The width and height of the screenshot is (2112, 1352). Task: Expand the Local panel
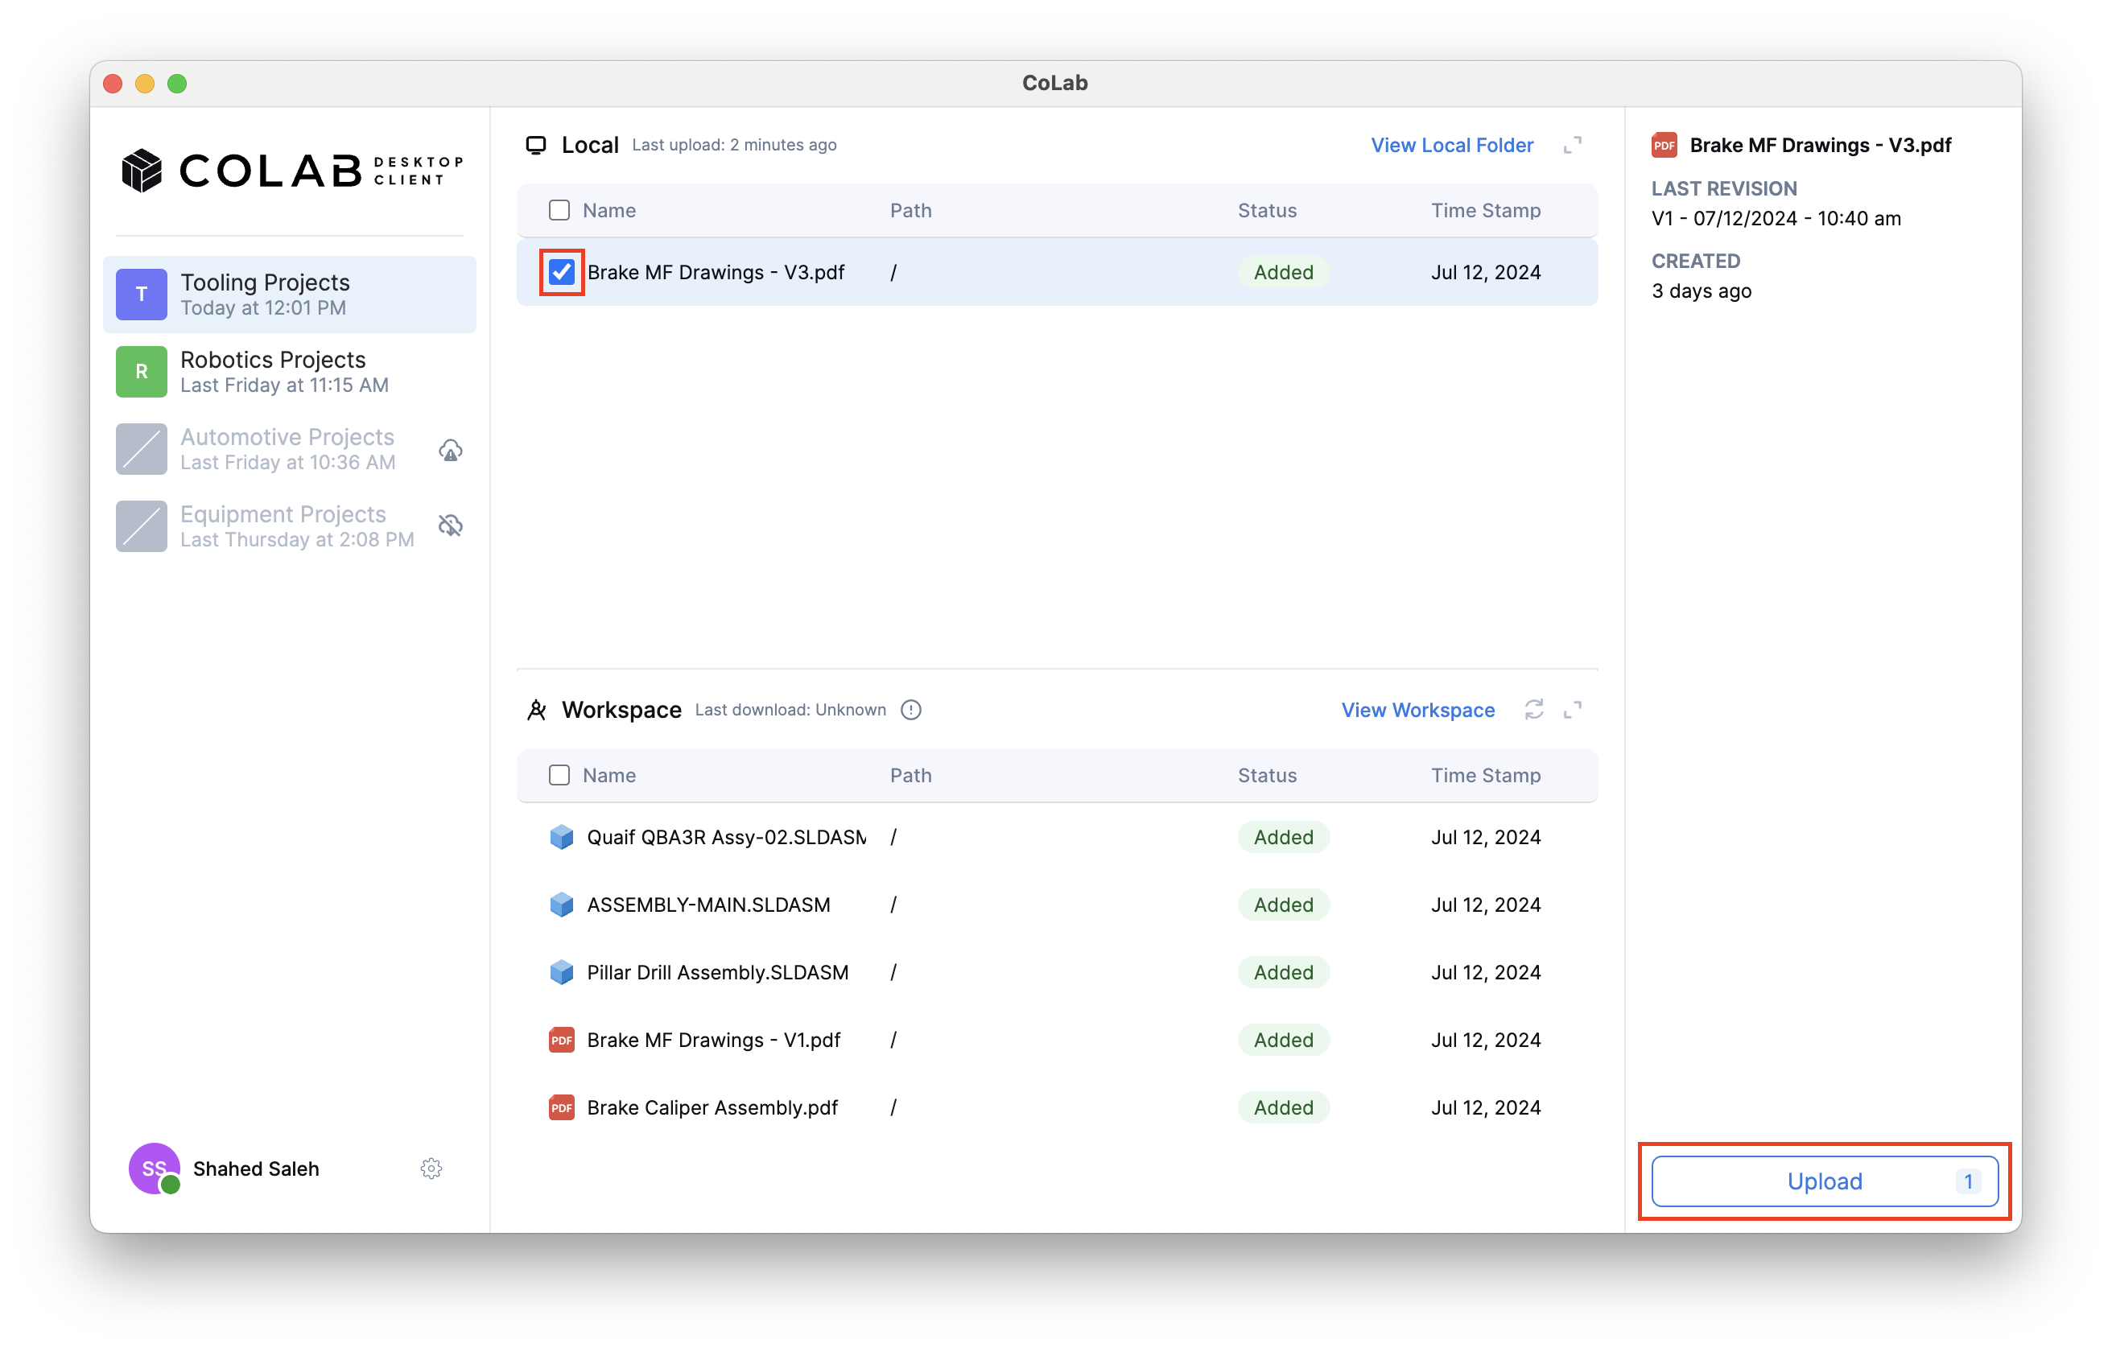coord(1572,145)
